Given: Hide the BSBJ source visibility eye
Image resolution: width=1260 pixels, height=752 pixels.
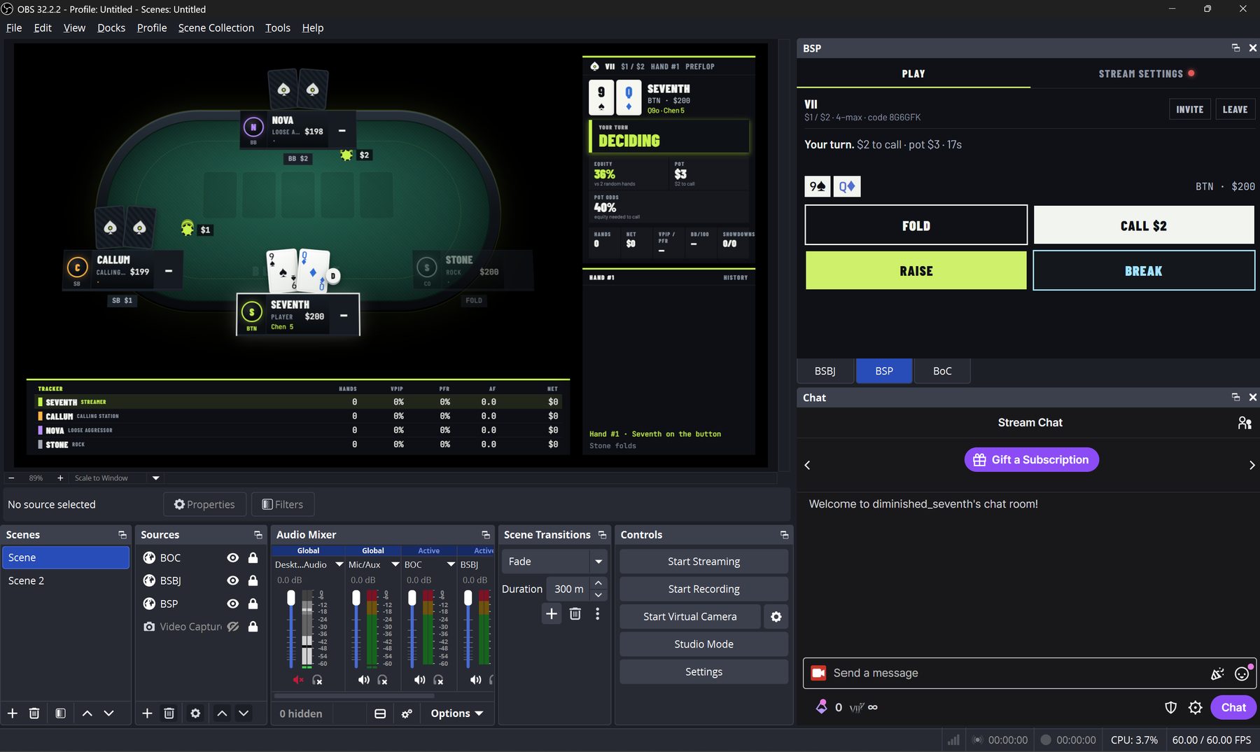Looking at the screenshot, I should 233,580.
